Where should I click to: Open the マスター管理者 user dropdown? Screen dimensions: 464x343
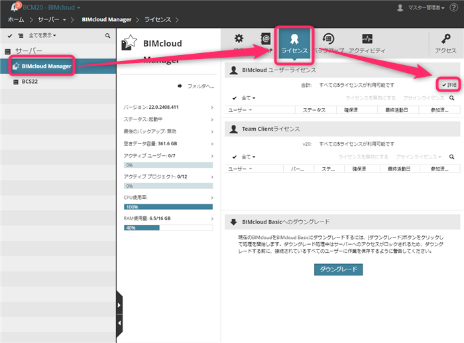click(x=426, y=8)
